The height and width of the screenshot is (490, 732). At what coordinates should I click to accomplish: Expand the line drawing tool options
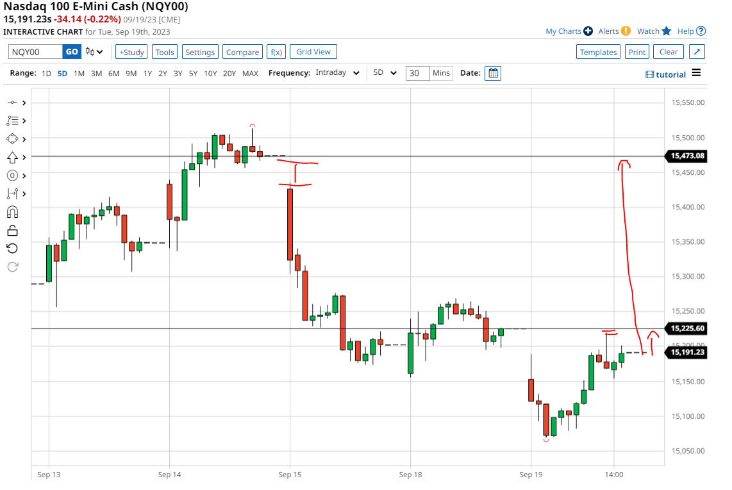(24, 102)
